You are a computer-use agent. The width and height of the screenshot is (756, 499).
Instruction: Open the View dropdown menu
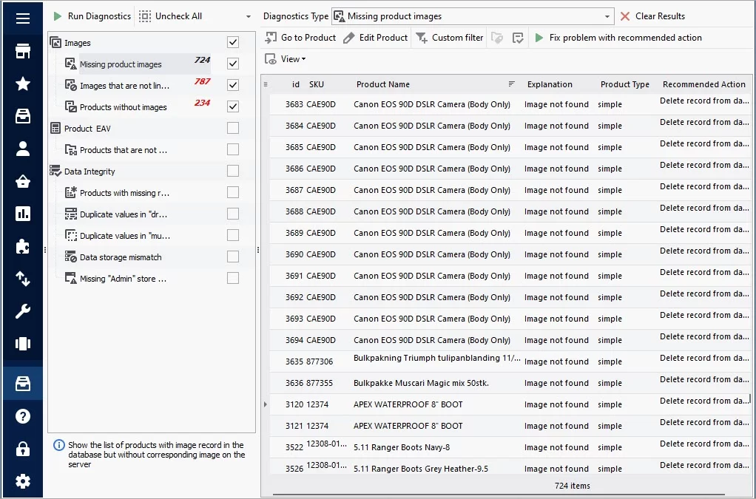pos(286,58)
